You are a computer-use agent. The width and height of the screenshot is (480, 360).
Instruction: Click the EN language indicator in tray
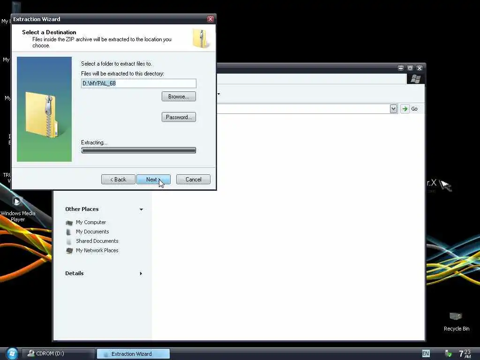pos(426,353)
